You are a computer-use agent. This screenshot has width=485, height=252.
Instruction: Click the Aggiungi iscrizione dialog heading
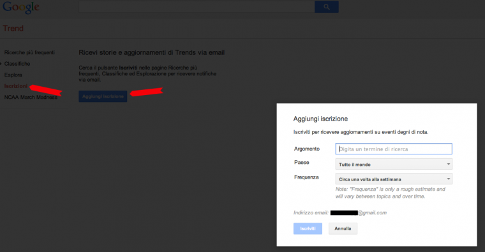[320, 119]
